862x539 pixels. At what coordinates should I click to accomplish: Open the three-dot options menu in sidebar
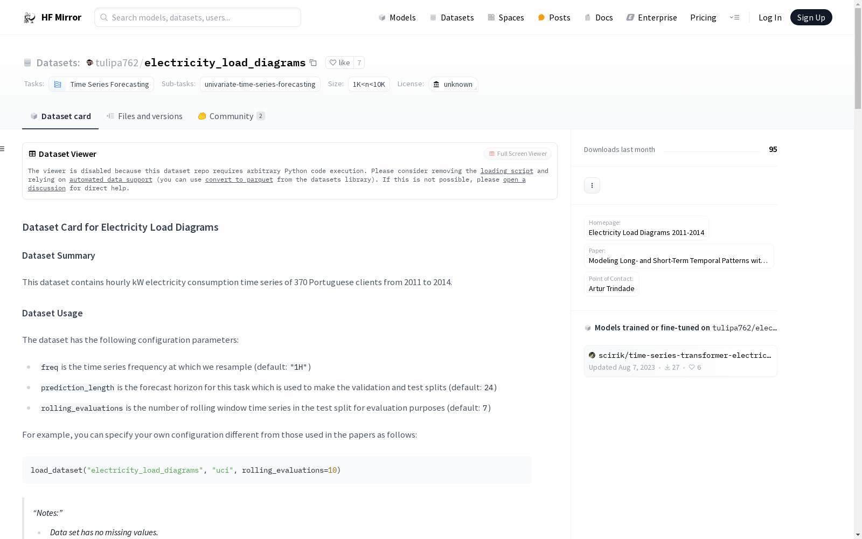click(x=592, y=185)
